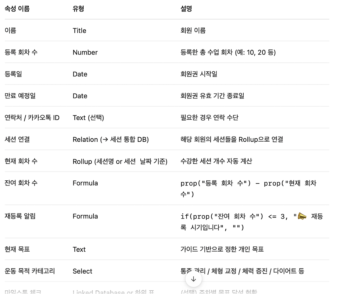Click the 유형 column header

pos(78,9)
